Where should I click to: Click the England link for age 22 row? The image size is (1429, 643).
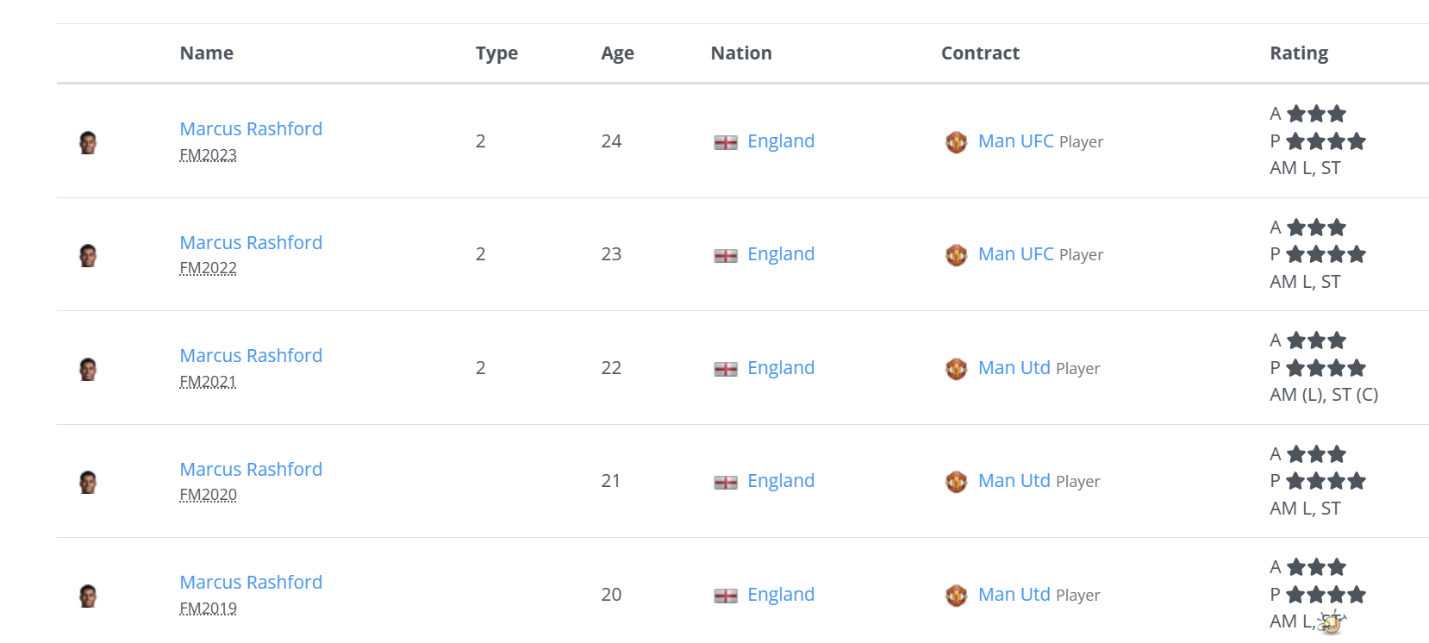781,367
